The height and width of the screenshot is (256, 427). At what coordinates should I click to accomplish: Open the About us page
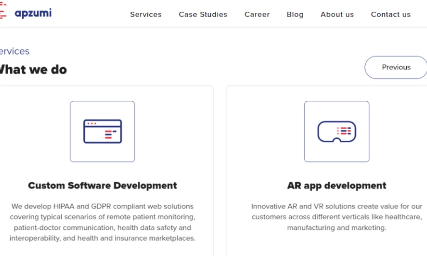(x=337, y=14)
